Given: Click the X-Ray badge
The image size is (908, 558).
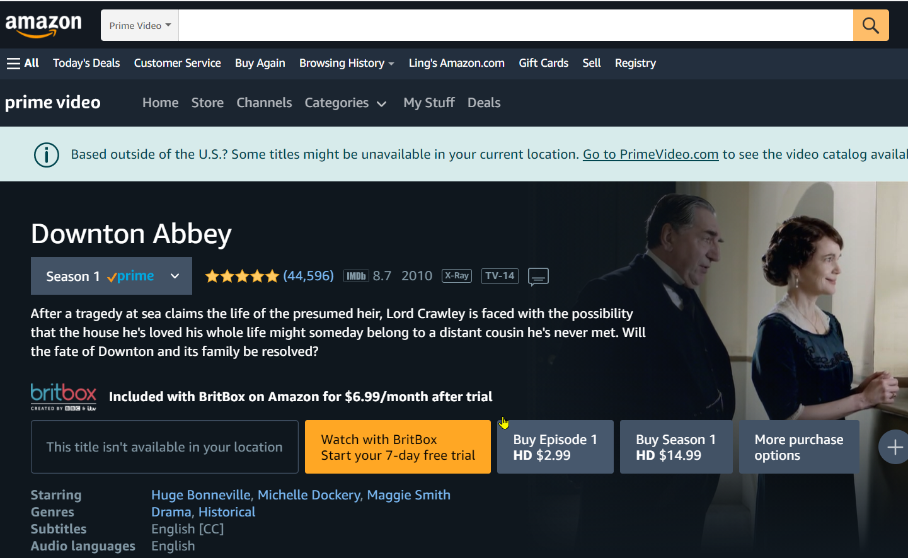Looking at the screenshot, I should pos(457,276).
